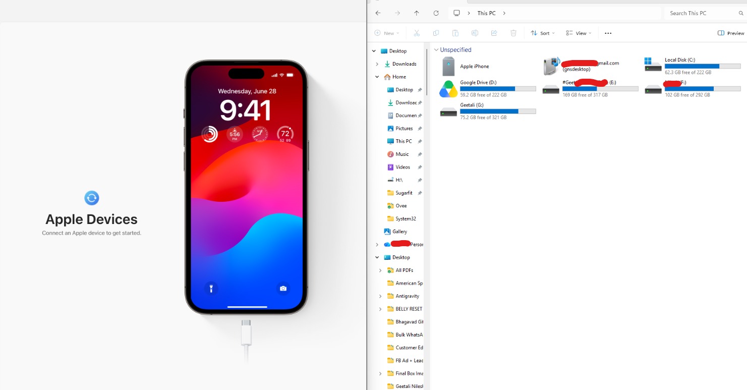Toggle the Preview pane

click(731, 33)
